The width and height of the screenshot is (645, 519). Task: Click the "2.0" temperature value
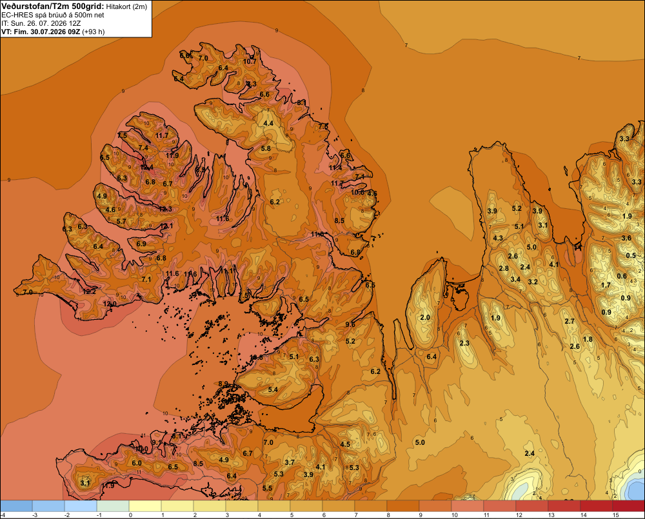point(425,317)
